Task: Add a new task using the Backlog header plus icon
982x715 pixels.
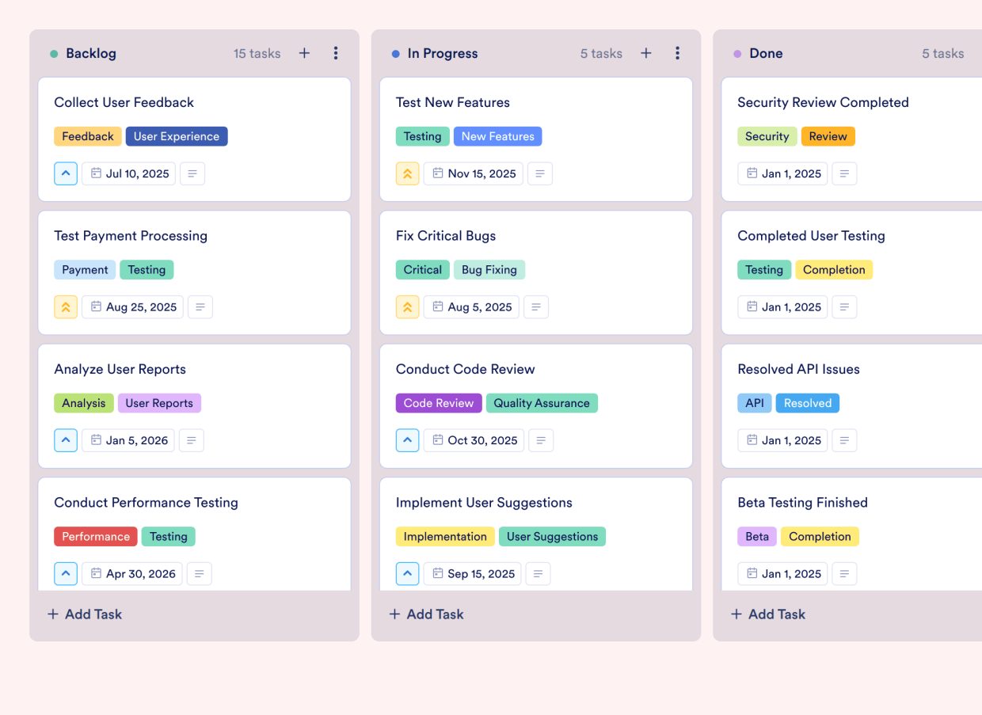Action: coord(304,53)
